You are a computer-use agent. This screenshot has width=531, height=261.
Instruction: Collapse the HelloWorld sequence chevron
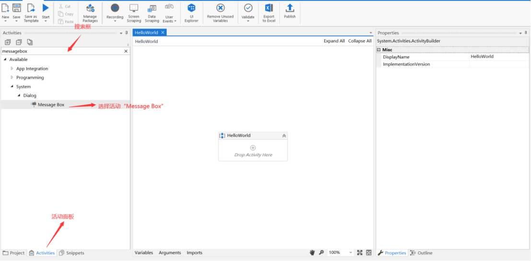tap(284, 135)
